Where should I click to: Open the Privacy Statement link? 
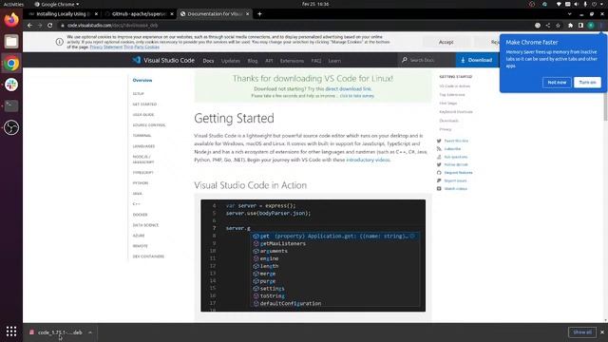[x=105, y=47]
